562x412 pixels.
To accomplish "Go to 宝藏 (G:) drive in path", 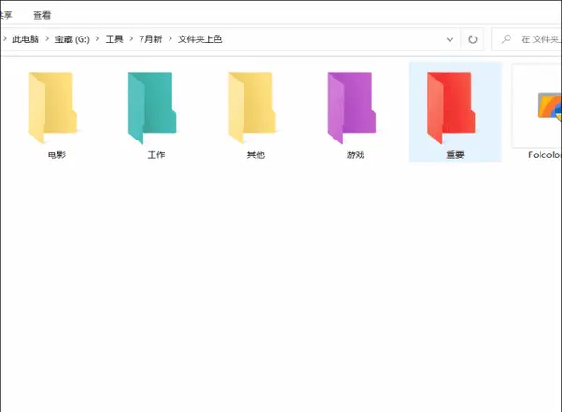I will tap(74, 39).
